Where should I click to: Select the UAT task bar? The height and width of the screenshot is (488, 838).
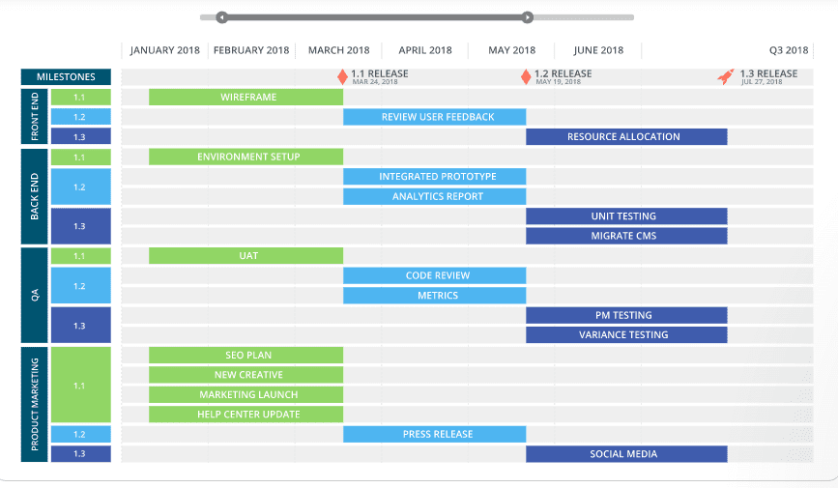point(246,255)
